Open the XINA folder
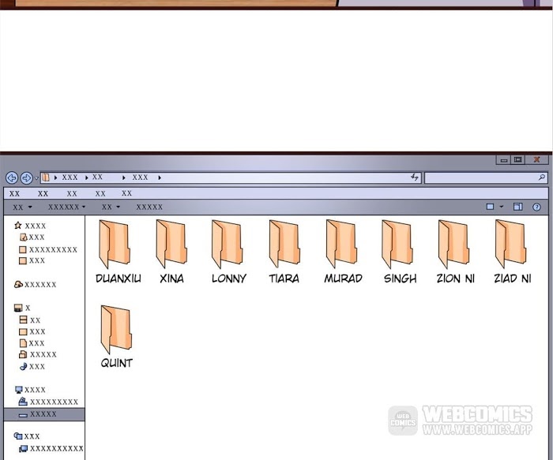 click(x=171, y=245)
